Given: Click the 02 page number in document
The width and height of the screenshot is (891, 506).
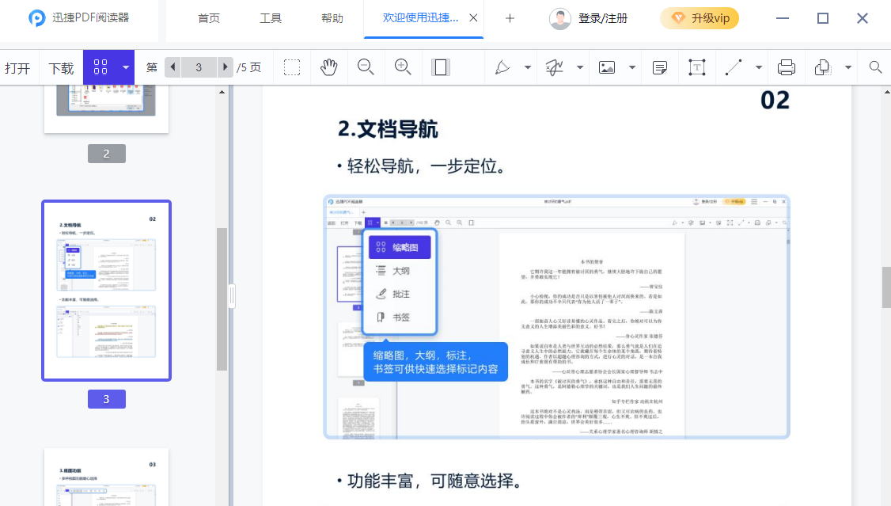Looking at the screenshot, I should coord(775,101).
